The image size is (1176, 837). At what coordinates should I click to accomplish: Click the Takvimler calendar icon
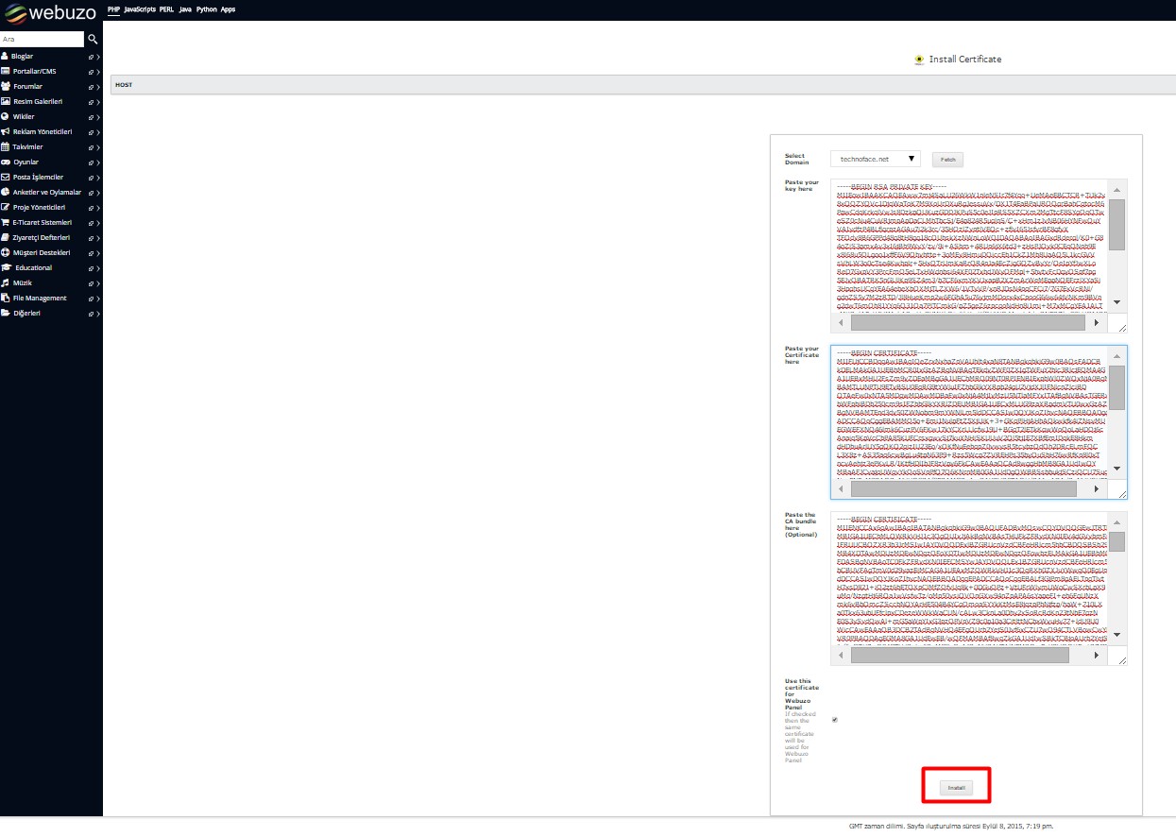pyautogui.click(x=5, y=146)
